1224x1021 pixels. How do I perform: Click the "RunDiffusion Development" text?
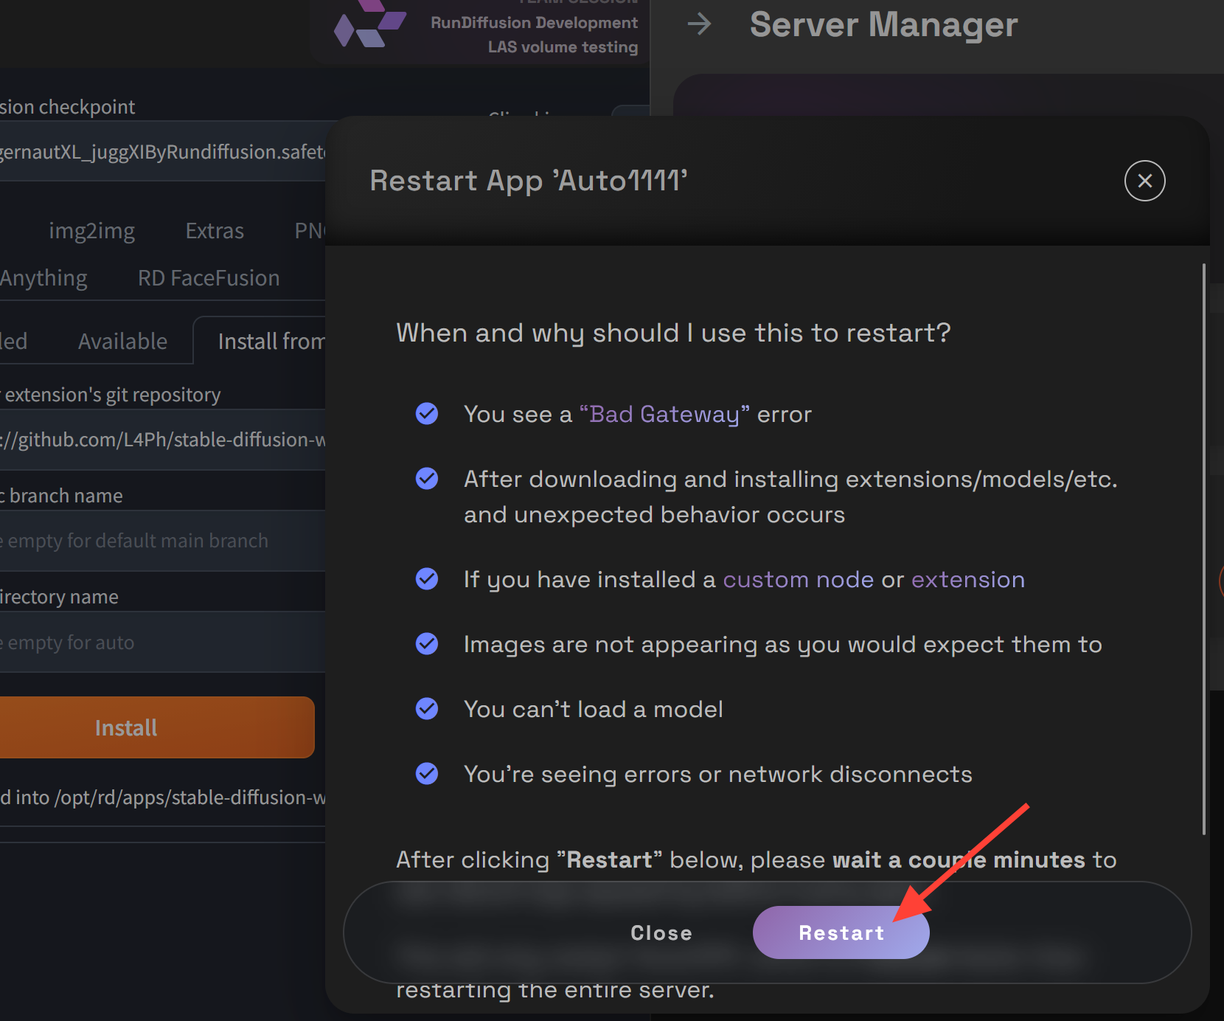tap(535, 22)
